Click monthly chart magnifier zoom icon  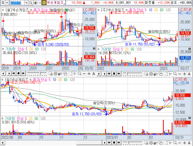80,74
